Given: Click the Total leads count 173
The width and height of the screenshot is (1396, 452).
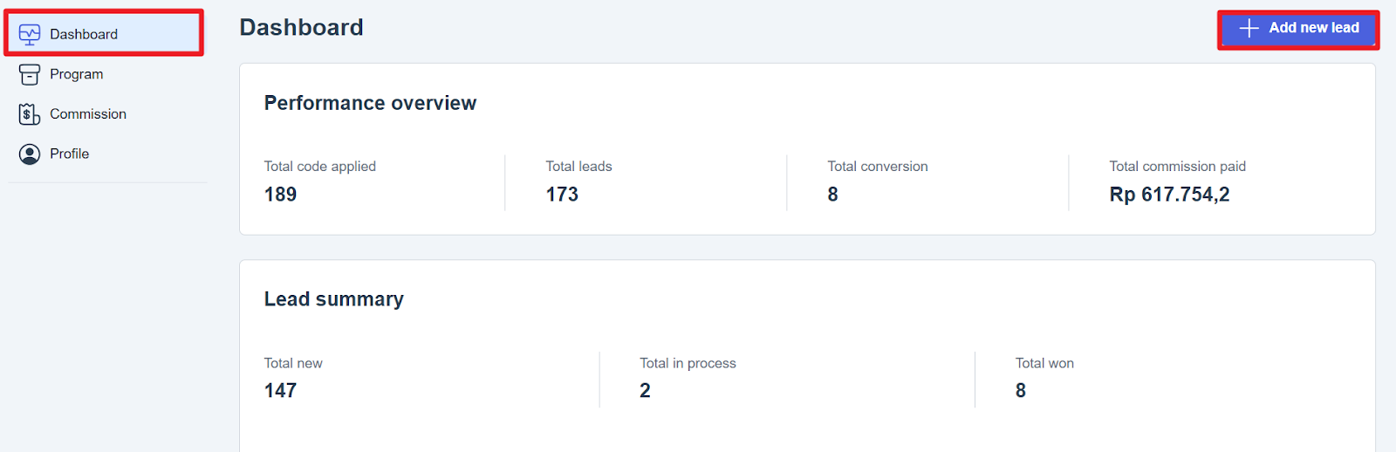Looking at the screenshot, I should (562, 195).
